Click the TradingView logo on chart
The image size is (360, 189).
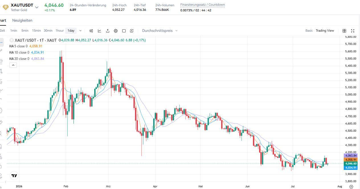14,176
